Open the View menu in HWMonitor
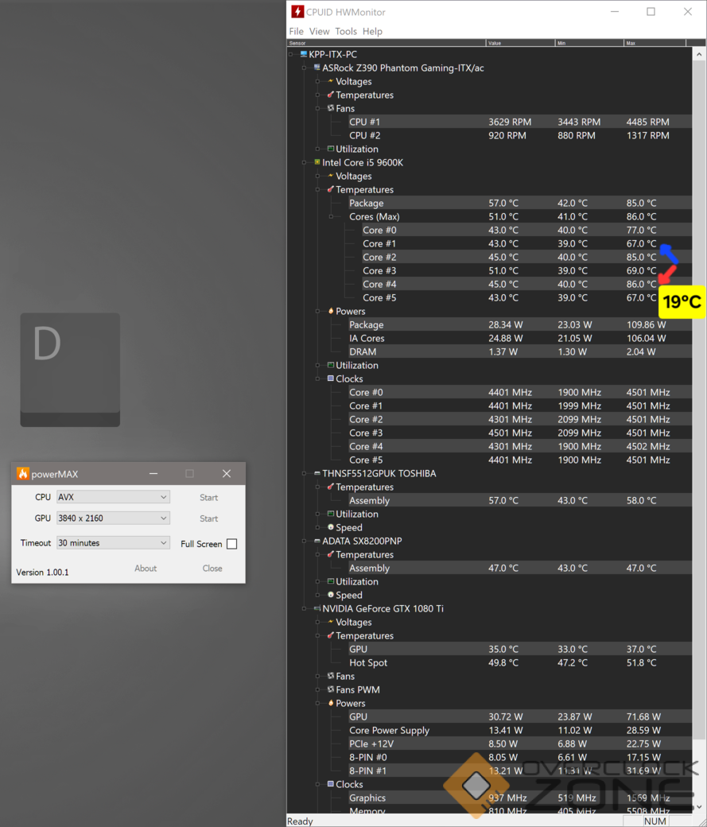 point(319,31)
